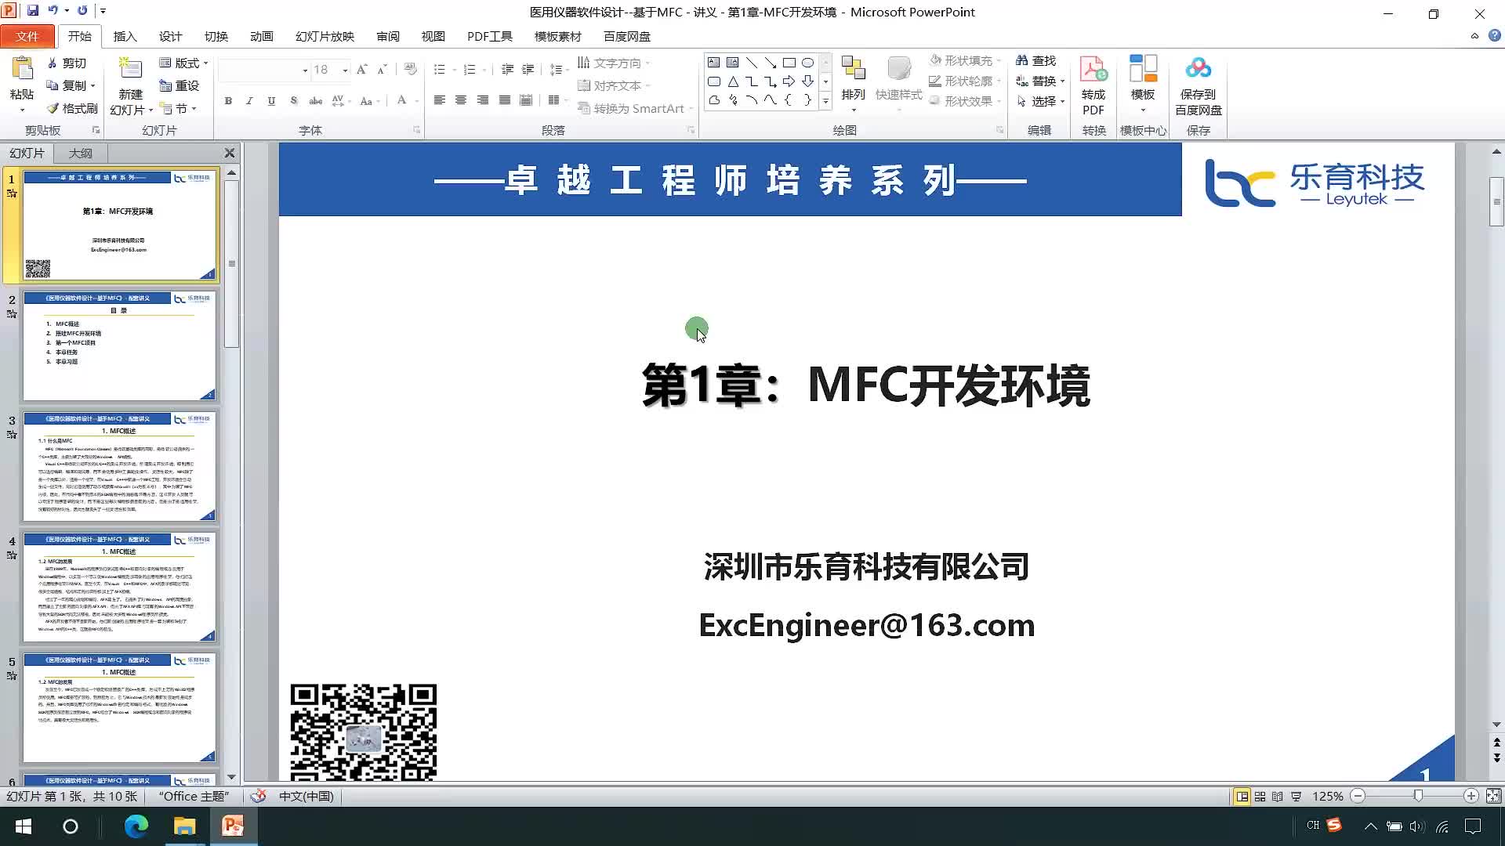Cut selection with the 剪切 scissors button
Image resolution: width=1505 pixels, height=846 pixels.
click(x=67, y=63)
